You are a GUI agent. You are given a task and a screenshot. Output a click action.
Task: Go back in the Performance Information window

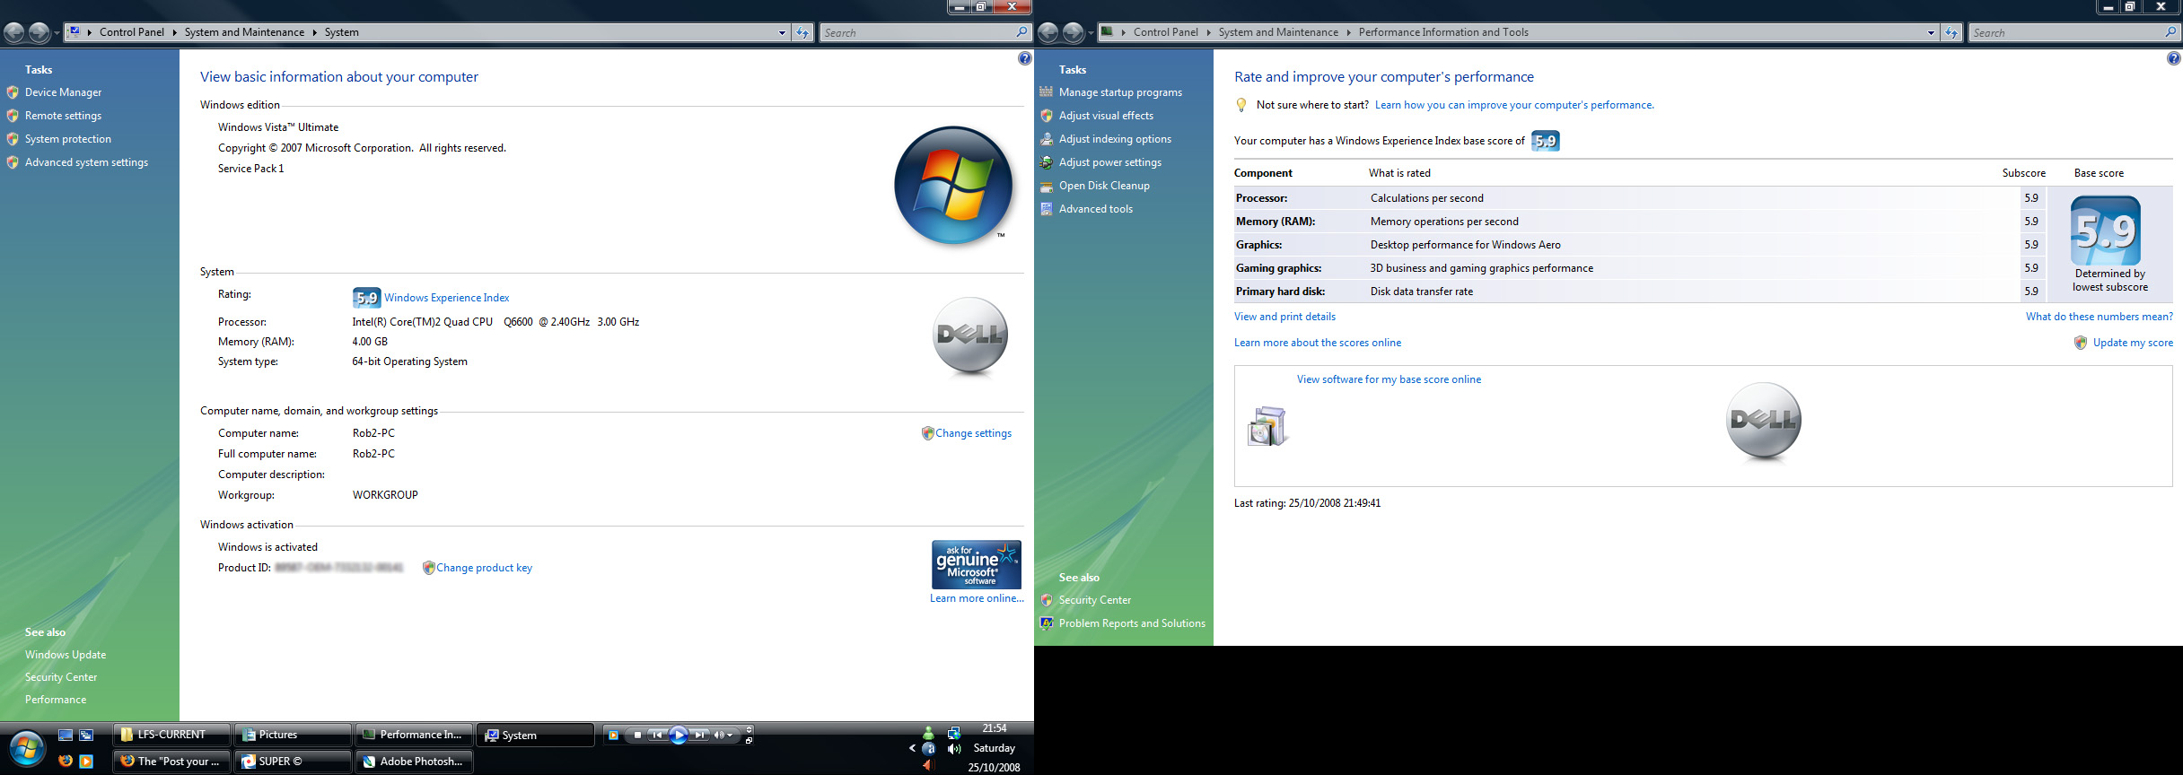1048,33
